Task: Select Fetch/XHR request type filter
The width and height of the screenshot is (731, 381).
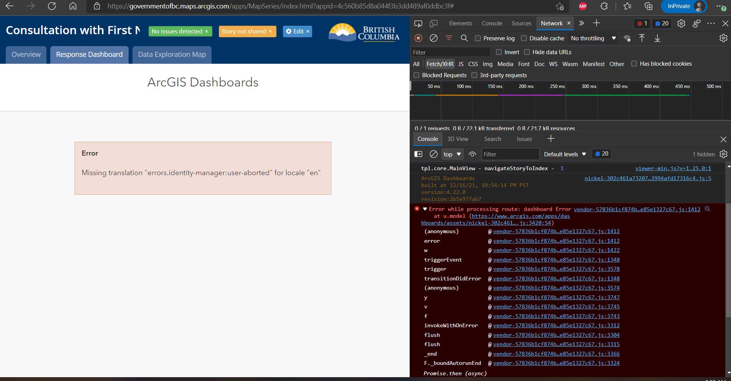Action: 440,64
